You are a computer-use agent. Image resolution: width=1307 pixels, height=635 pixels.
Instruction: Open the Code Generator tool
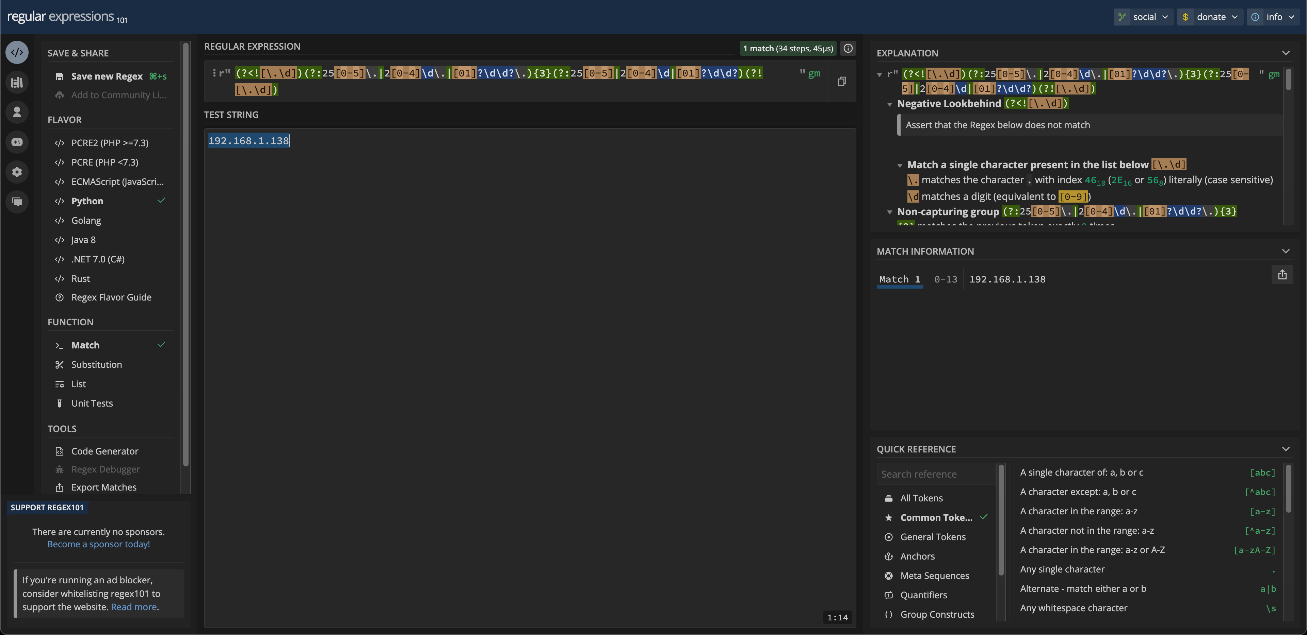coord(104,451)
